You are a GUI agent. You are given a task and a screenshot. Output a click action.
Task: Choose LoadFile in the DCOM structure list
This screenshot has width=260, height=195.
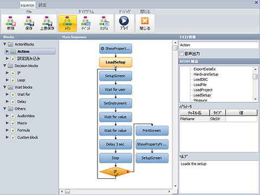[x=200, y=84]
